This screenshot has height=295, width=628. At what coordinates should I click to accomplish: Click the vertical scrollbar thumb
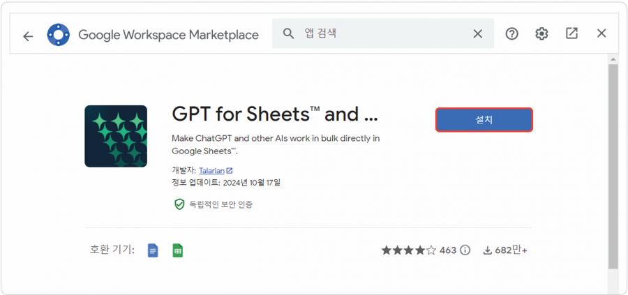tap(613, 166)
